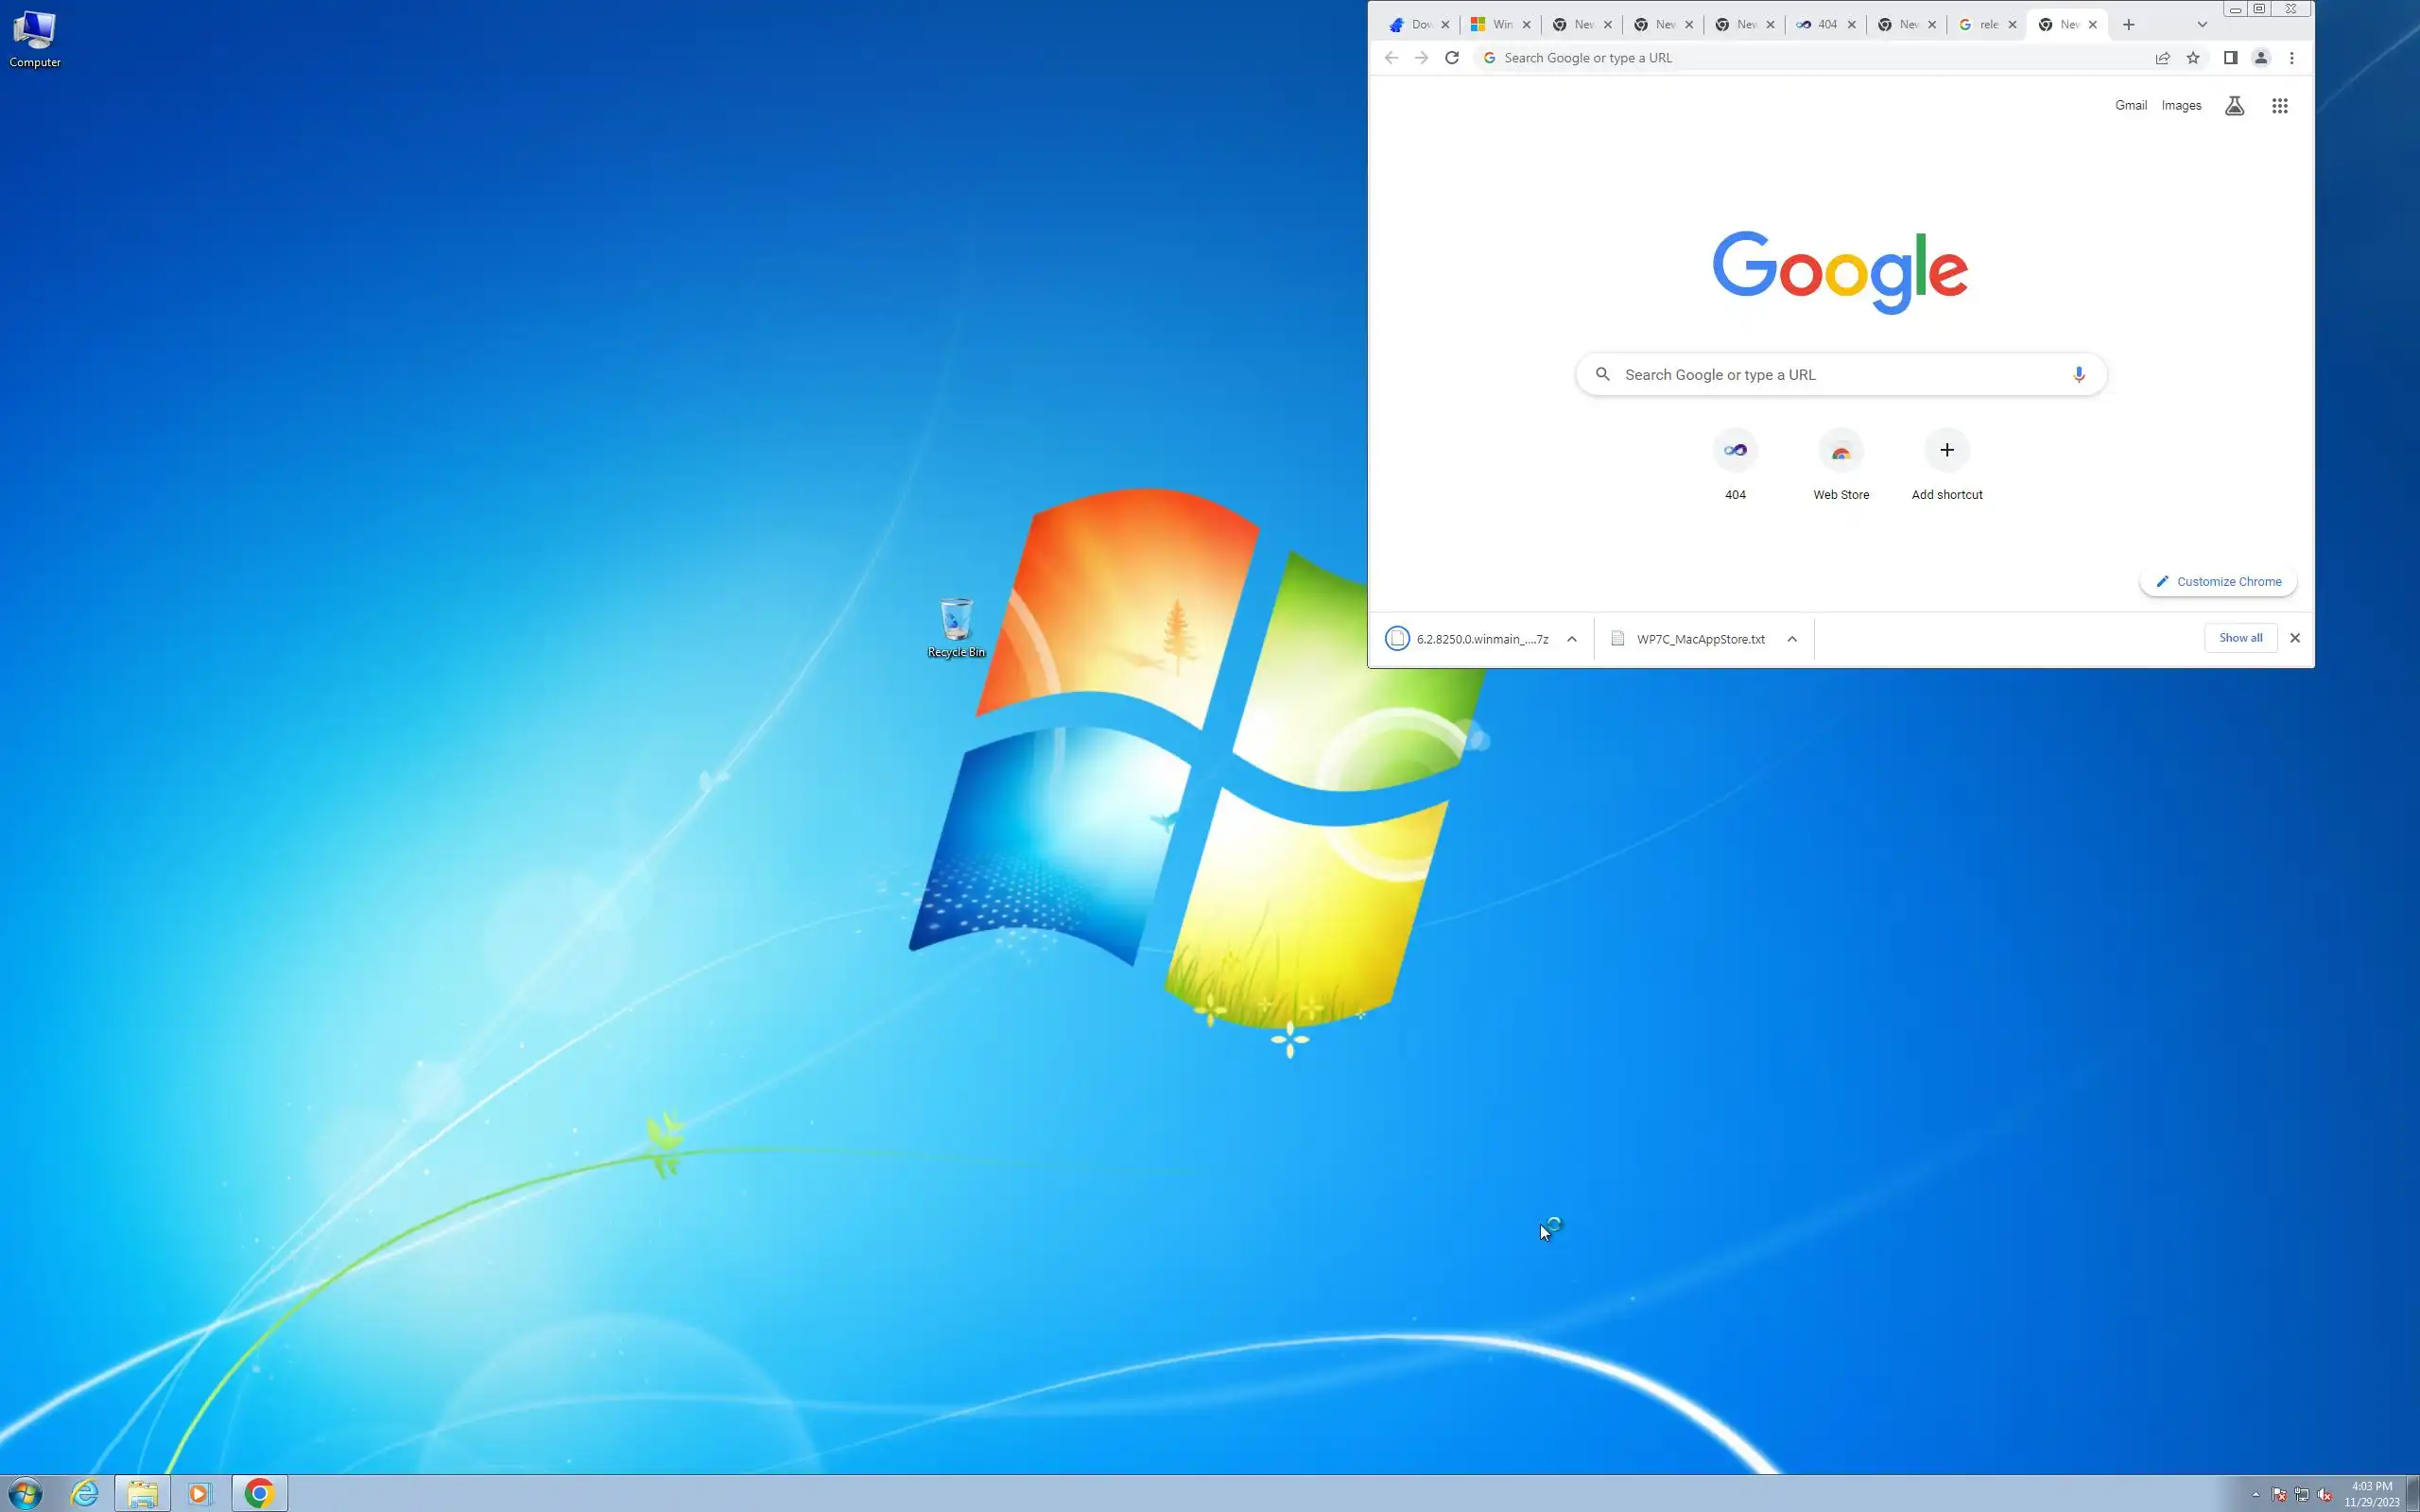This screenshot has height=1512, width=2420.
Task: Click the share this page icon
Action: (2162, 58)
